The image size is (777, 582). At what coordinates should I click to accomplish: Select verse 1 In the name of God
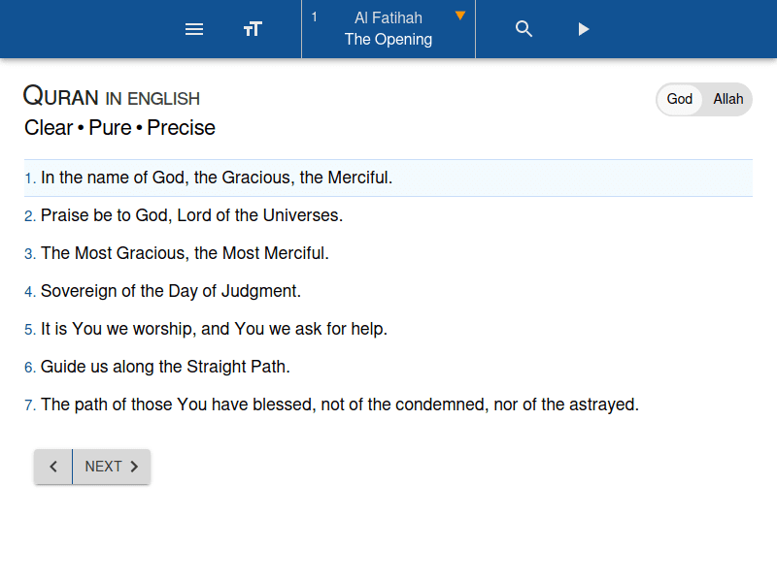coord(216,178)
